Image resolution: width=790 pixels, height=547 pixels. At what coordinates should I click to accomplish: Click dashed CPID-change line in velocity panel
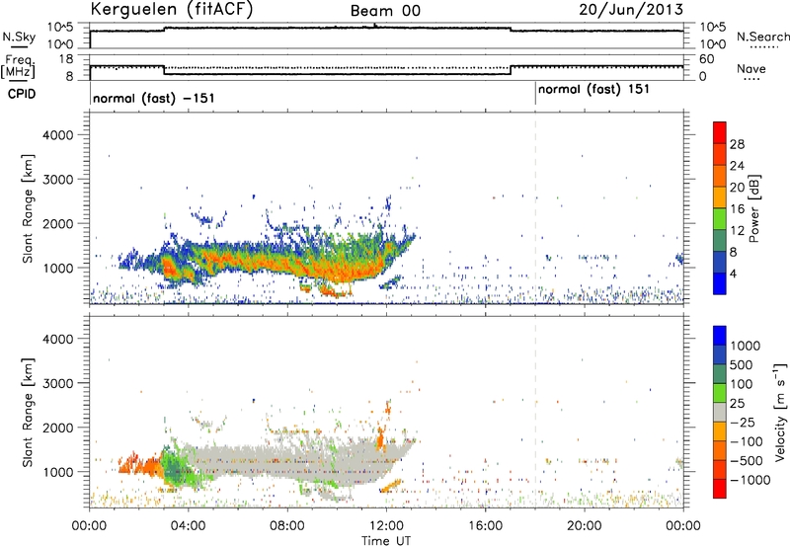(x=535, y=413)
